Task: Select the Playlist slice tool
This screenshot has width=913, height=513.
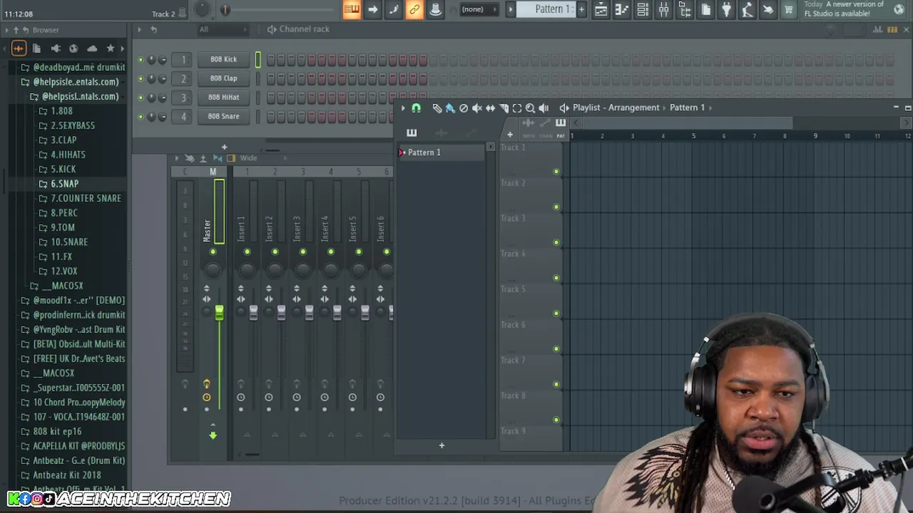Action: (x=504, y=108)
